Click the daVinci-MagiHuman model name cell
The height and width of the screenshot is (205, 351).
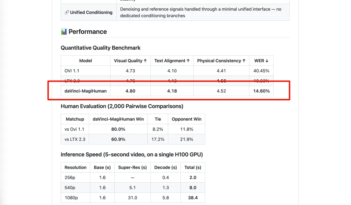click(x=86, y=91)
